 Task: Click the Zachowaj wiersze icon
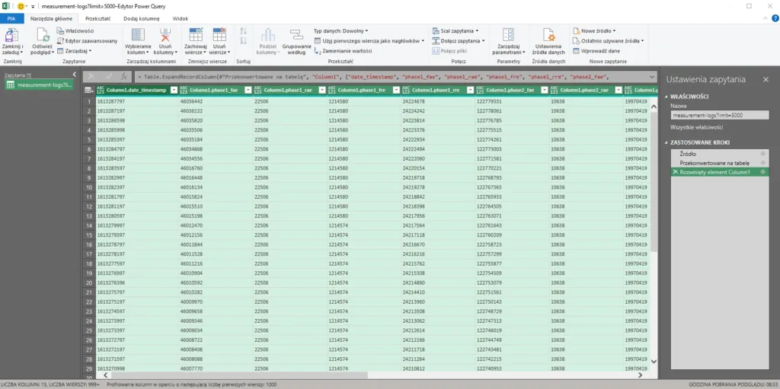click(x=196, y=35)
